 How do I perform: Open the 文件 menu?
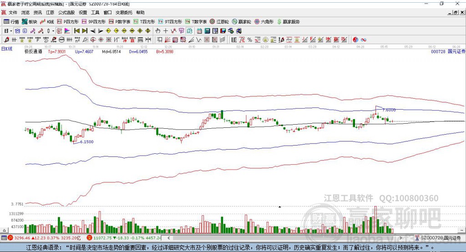(x=13, y=12)
